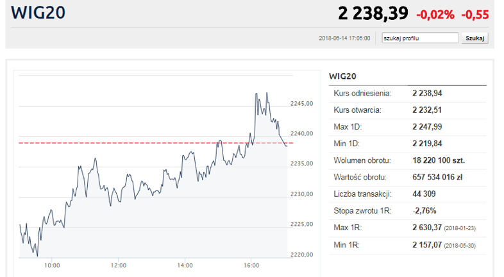This screenshot has height=277, width=504.
Task: Click the 'Max 1D:' label
Action: point(348,127)
